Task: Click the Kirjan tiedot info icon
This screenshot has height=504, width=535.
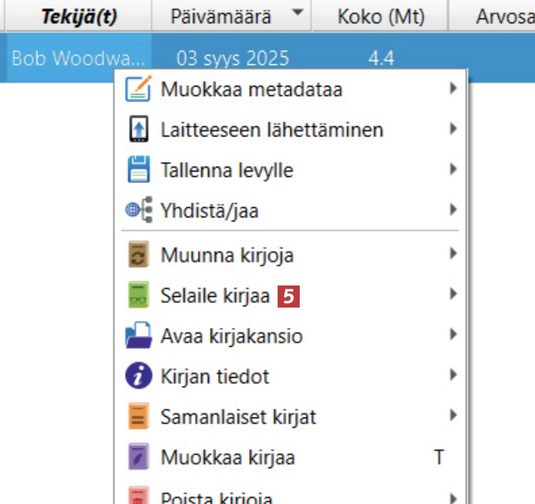Action: pos(138,376)
